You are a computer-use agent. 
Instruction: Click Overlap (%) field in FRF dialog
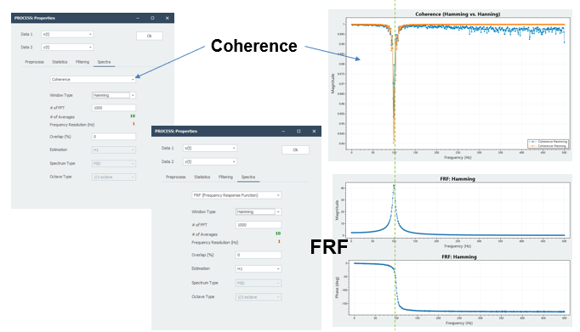[259, 255]
